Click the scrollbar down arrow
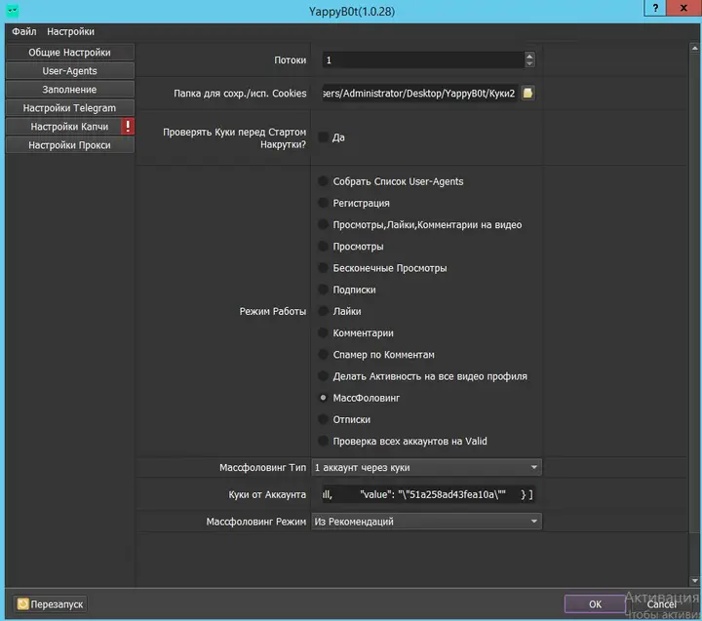Screen dimensions: 702x621 coord(695,580)
